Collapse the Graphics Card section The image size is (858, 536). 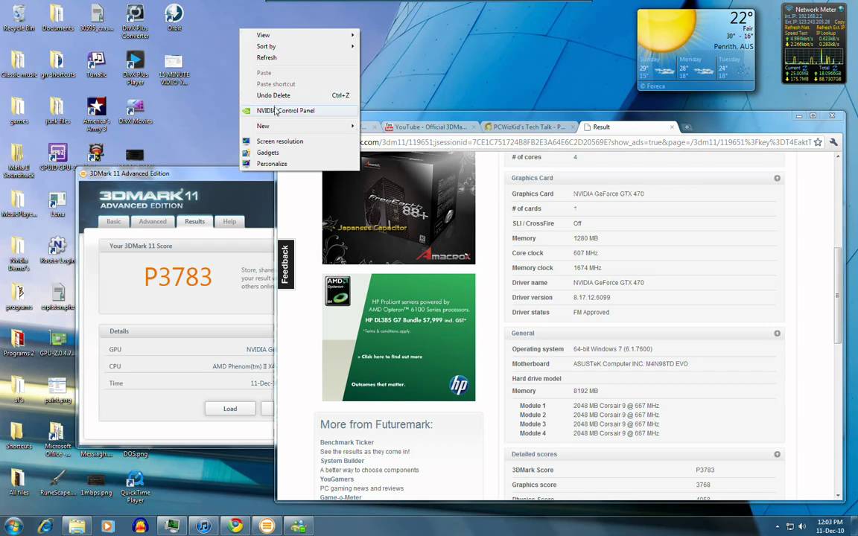pos(777,179)
